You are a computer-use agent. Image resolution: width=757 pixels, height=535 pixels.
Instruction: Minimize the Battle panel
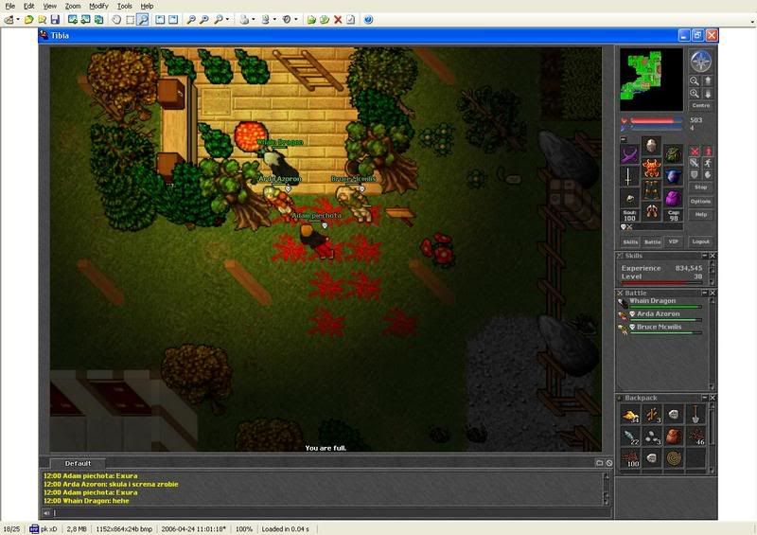704,293
